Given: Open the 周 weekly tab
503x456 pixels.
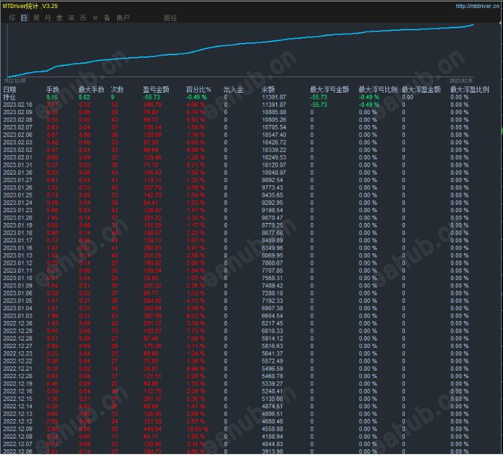Looking at the screenshot, I should 36,18.
